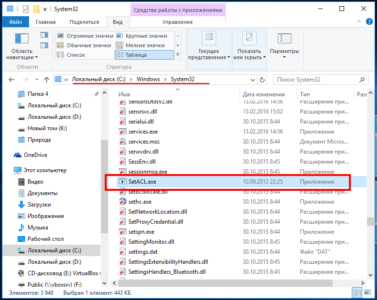Screen dimensions: 377x300
Task: Open recent locations dropdown arrow
Action: pos(37,79)
